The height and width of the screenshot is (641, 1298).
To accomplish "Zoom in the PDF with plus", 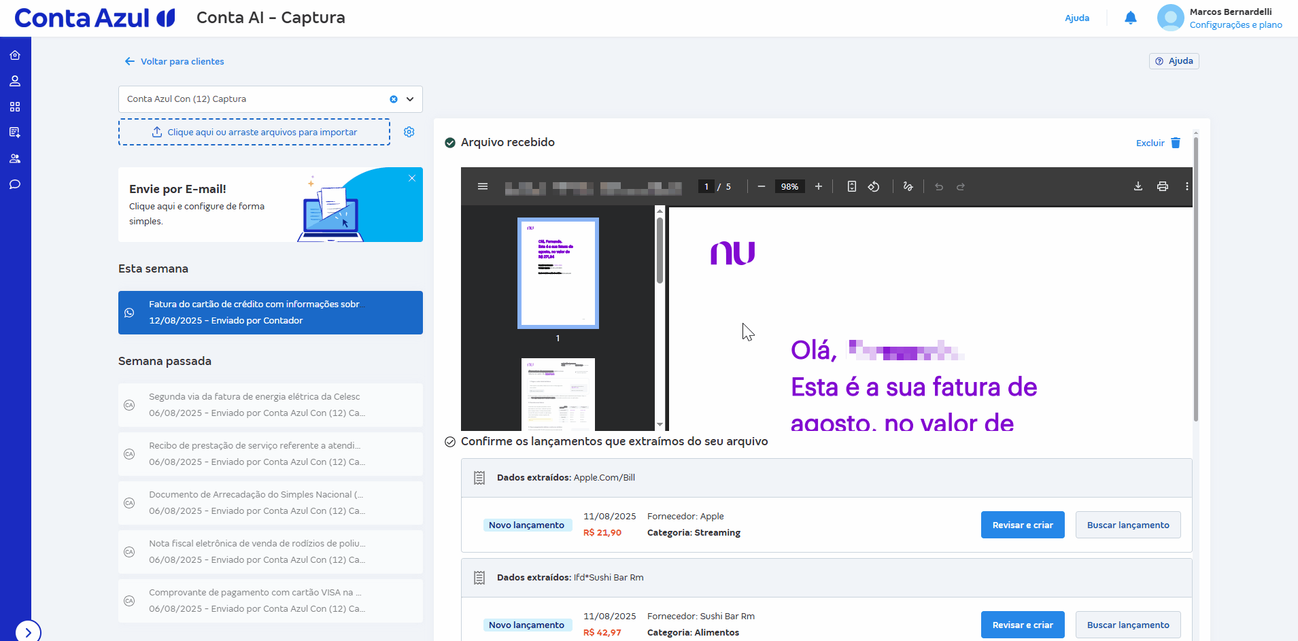I will [x=819, y=186].
